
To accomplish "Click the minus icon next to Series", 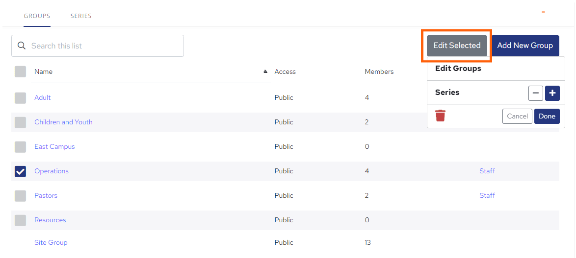I will tap(535, 93).
